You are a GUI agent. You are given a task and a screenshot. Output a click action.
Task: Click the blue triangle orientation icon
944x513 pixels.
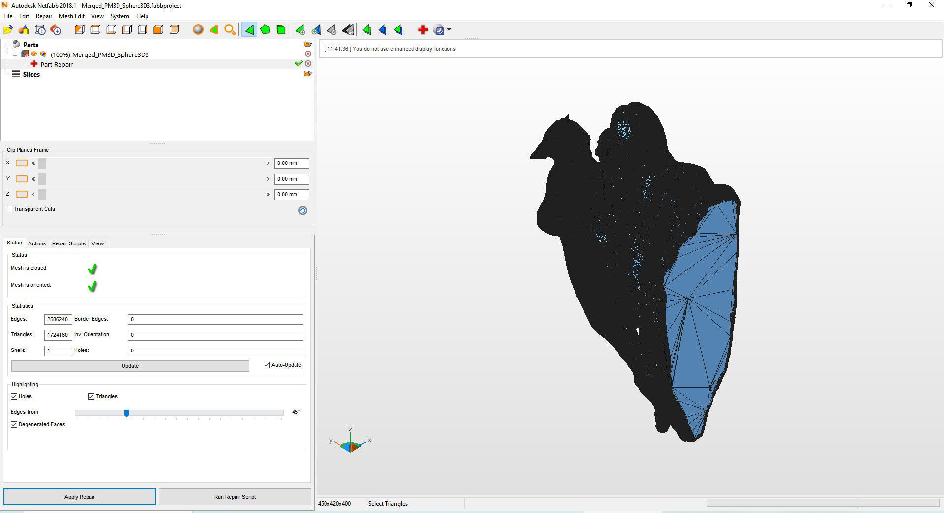[x=383, y=30]
